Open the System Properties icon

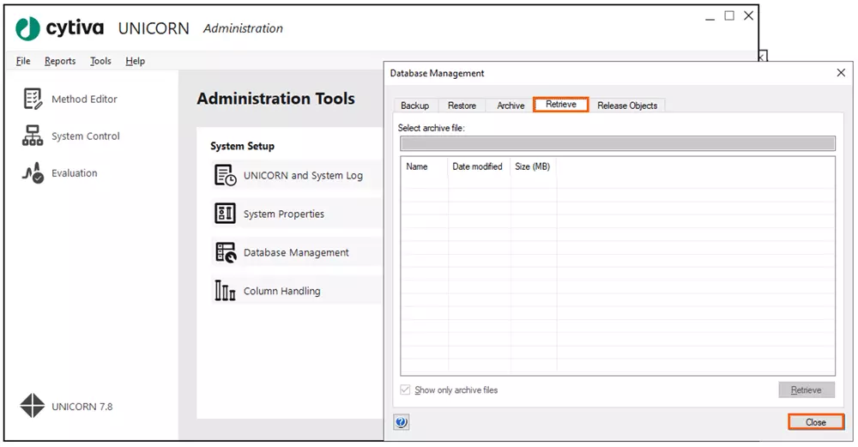click(x=225, y=214)
